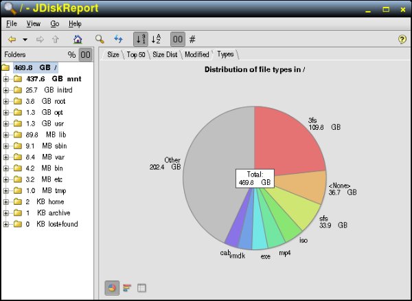Click the gray Other pie slice

[x=216, y=173]
